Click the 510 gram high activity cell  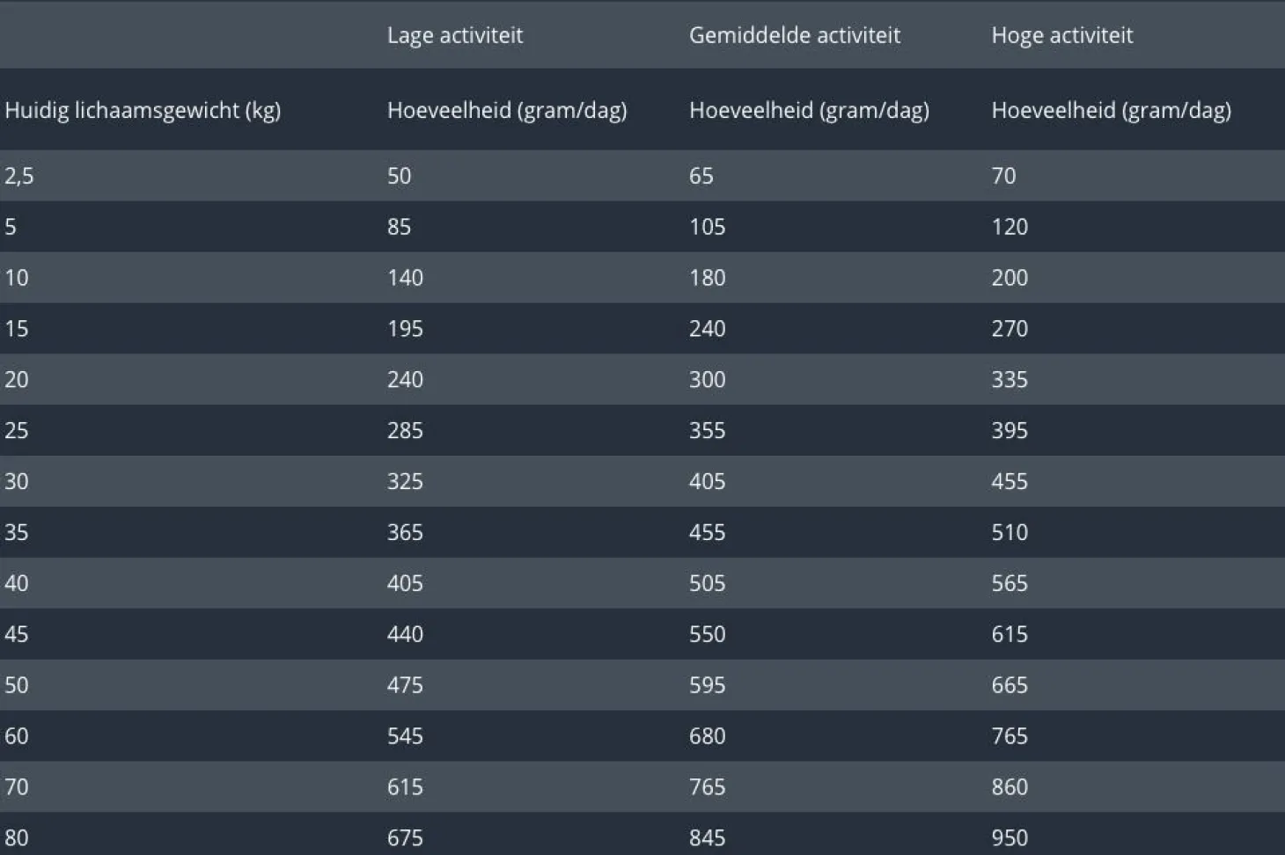click(1009, 533)
